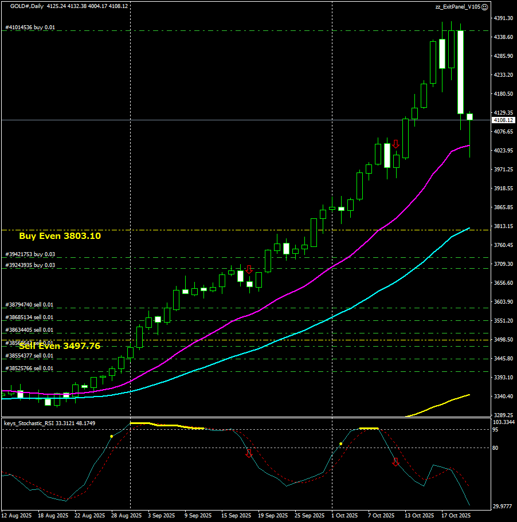Click the level 80 marker on the Stochastic scale

tap(495, 448)
